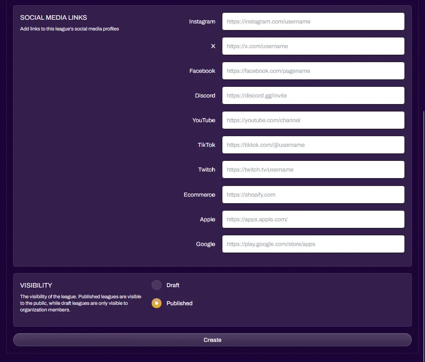Select the Published visibility radio button

156,303
